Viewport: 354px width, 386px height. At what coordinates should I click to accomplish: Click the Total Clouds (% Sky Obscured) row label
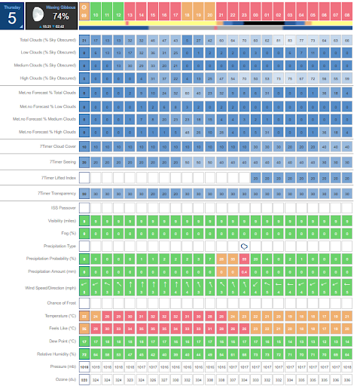pyautogui.click(x=48, y=40)
